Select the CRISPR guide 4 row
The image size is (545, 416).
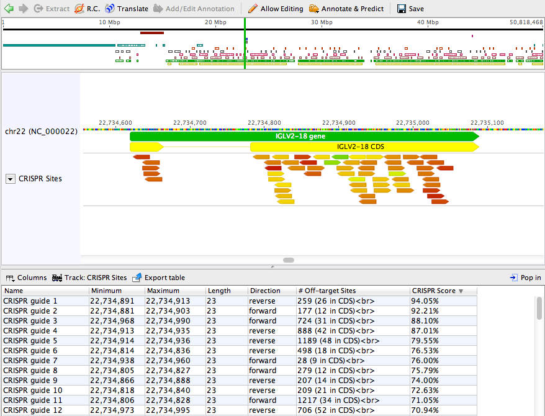(240, 331)
